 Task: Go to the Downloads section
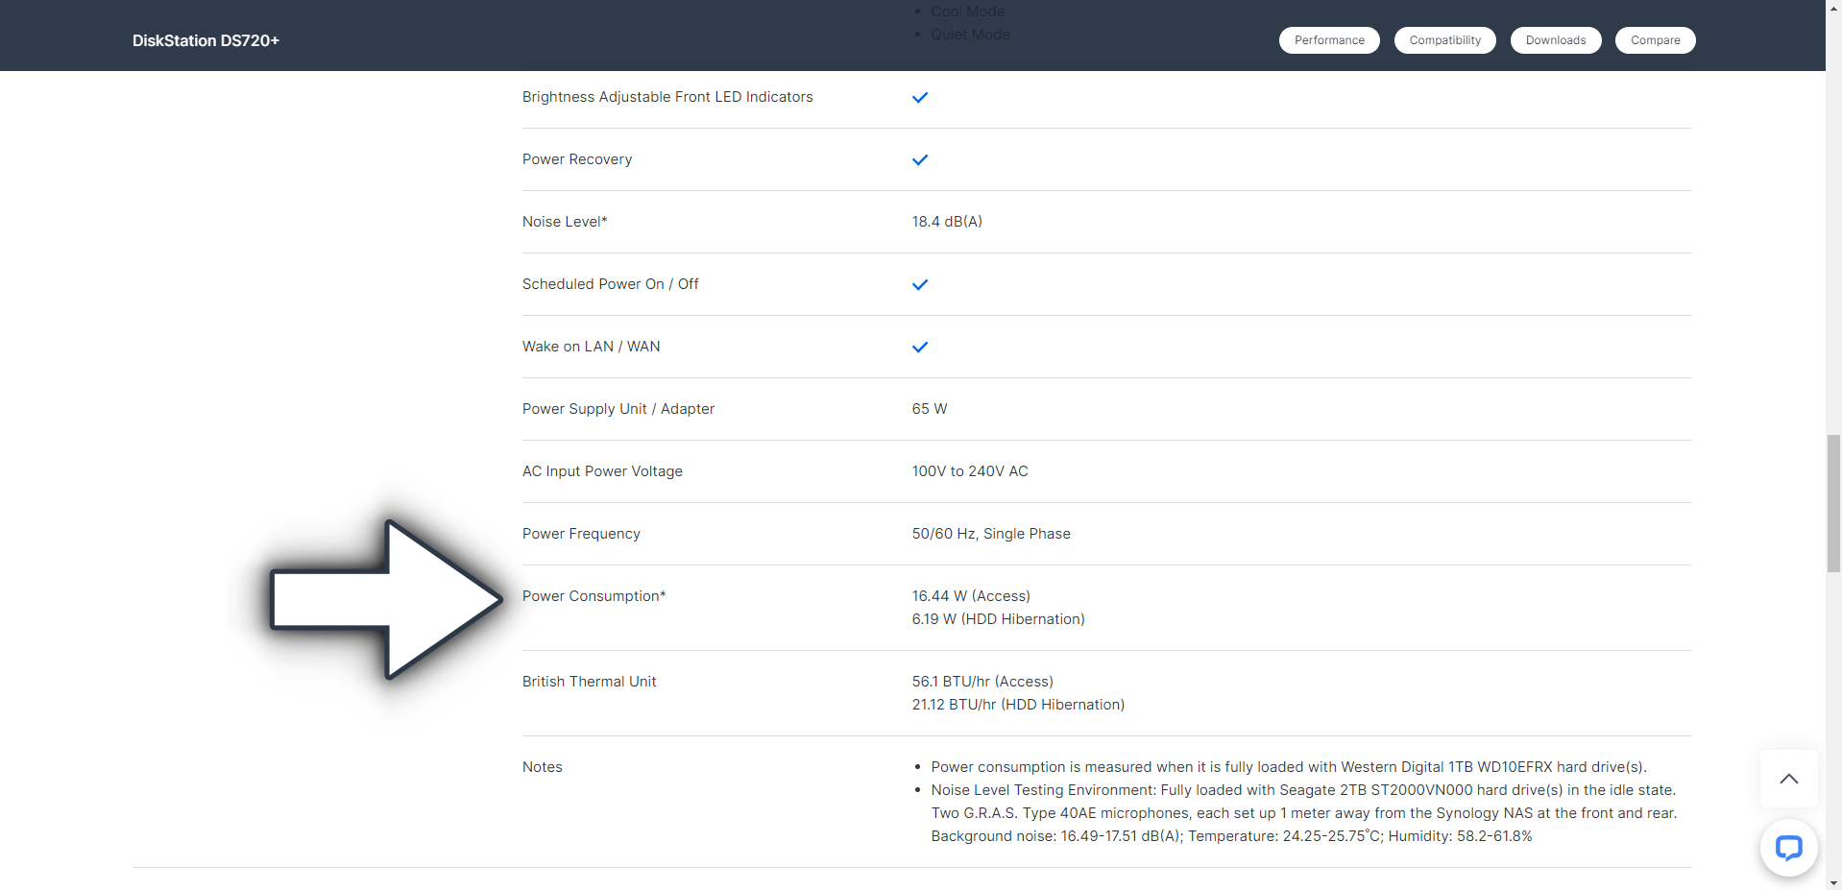click(x=1556, y=40)
